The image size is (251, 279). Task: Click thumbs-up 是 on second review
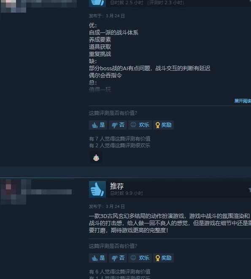tap(98, 258)
